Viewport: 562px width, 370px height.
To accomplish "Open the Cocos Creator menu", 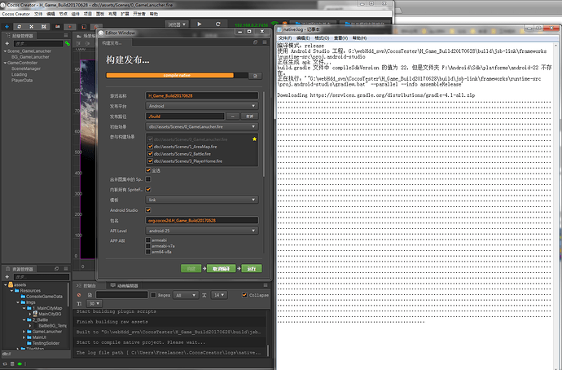I will pyautogui.click(x=15, y=14).
